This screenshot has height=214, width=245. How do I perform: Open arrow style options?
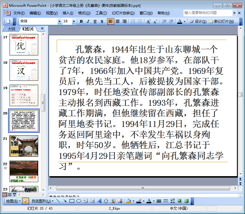(172, 201)
